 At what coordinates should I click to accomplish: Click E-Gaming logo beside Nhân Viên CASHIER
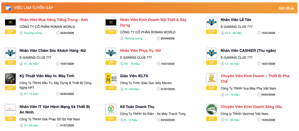211,53
